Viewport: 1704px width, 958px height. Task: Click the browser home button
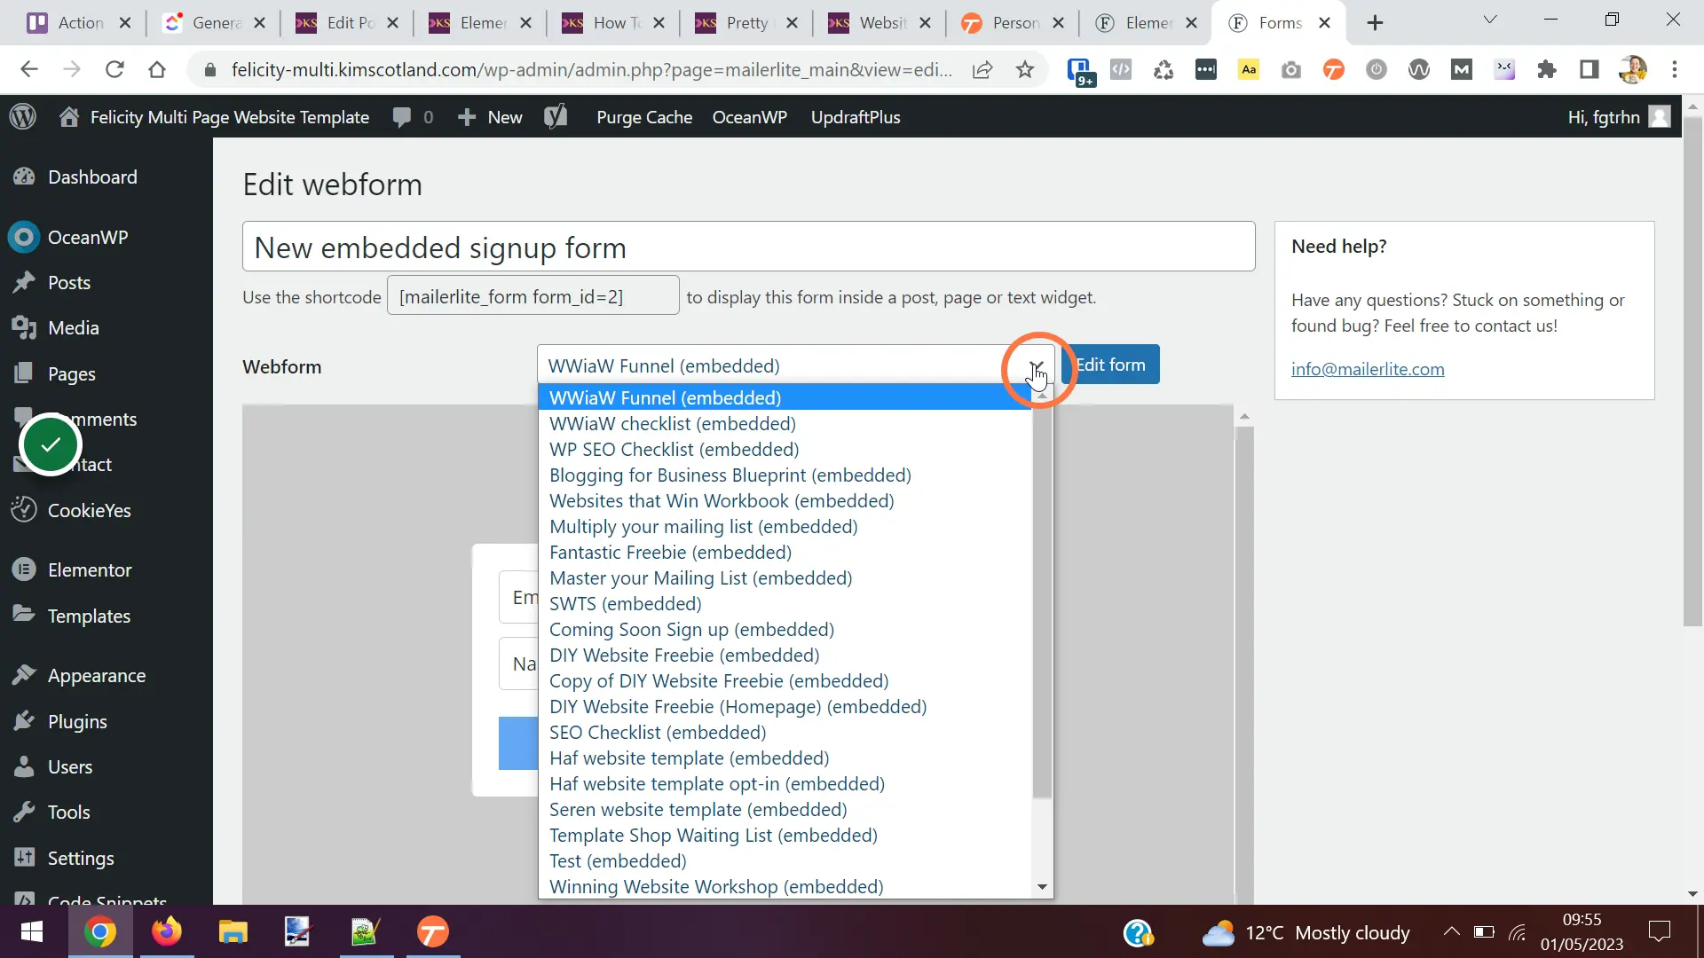157,69
